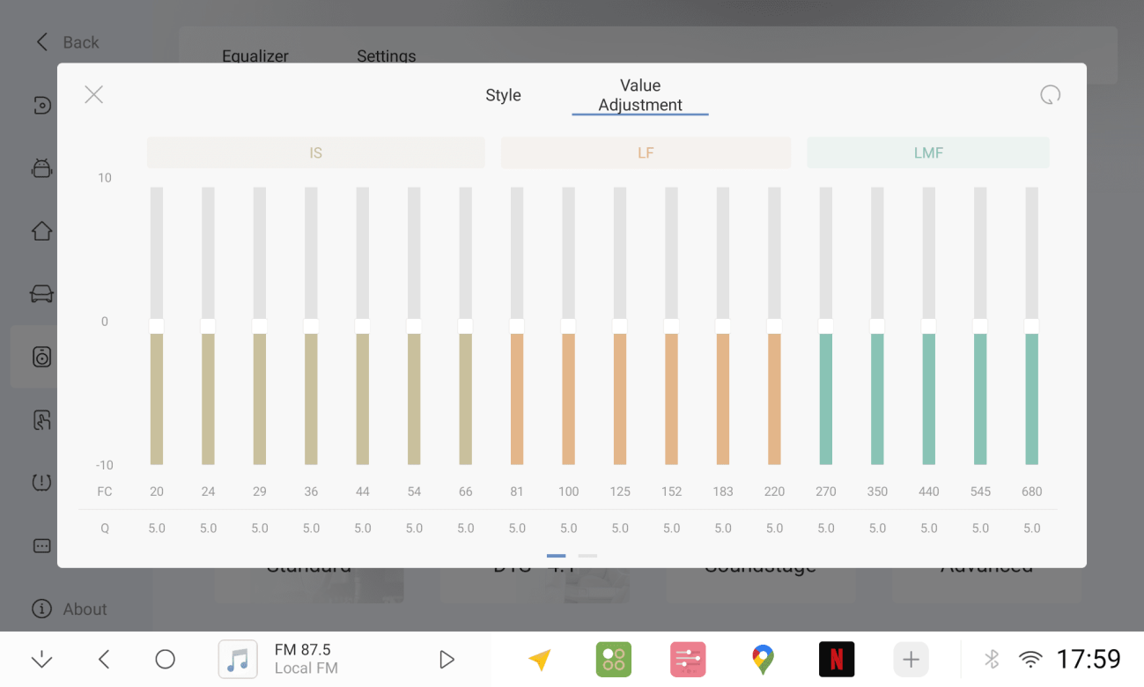Open the pink equalizer sliders app
Image resolution: width=1144 pixels, height=687 pixels.
pyautogui.click(x=688, y=659)
